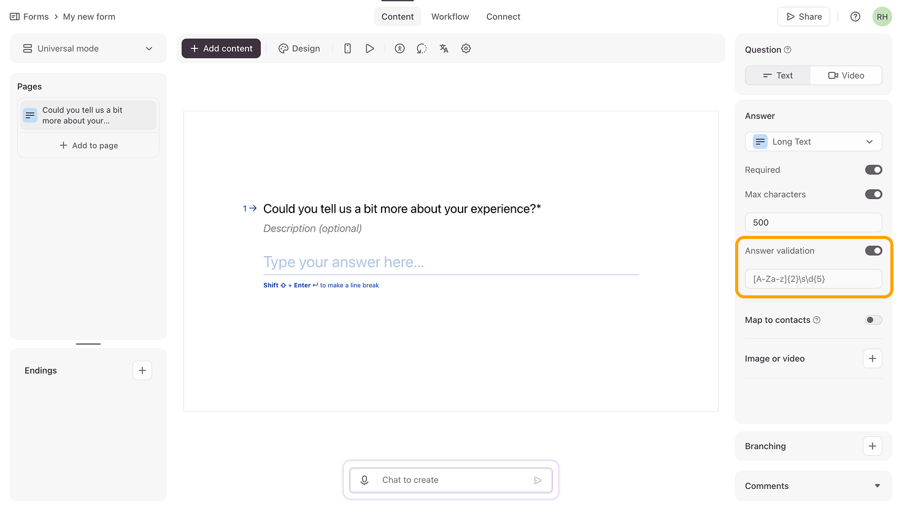Image resolution: width=902 pixels, height=511 pixels.
Task: Click the help question mark icon
Action: tap(855, 17)
